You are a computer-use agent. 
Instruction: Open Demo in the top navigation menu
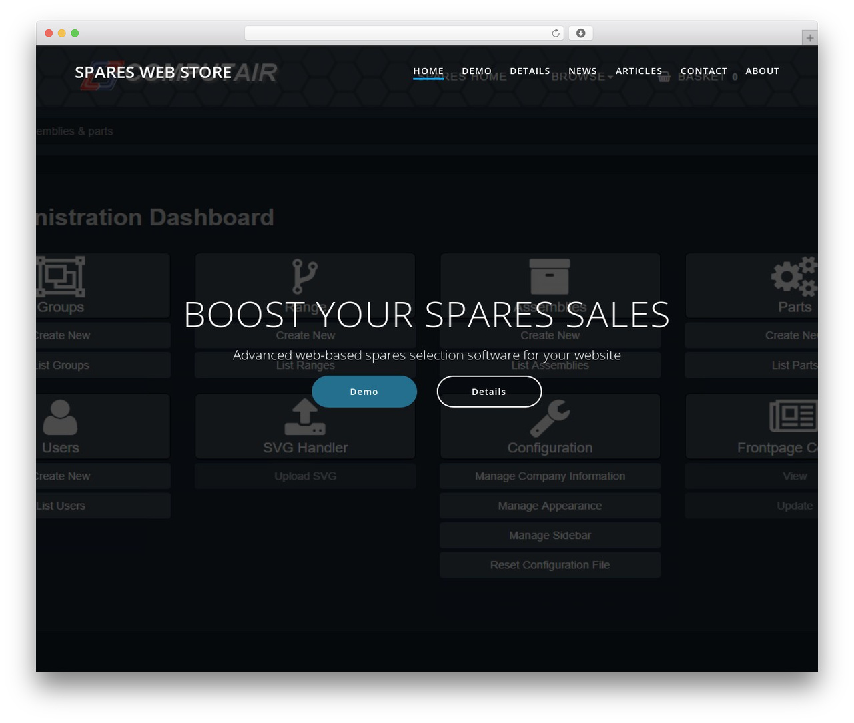pyautogui.click(x=476, y=71)
